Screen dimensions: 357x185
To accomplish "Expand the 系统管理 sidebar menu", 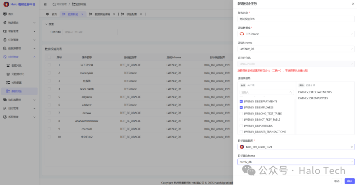I will (x=34, y=117).
